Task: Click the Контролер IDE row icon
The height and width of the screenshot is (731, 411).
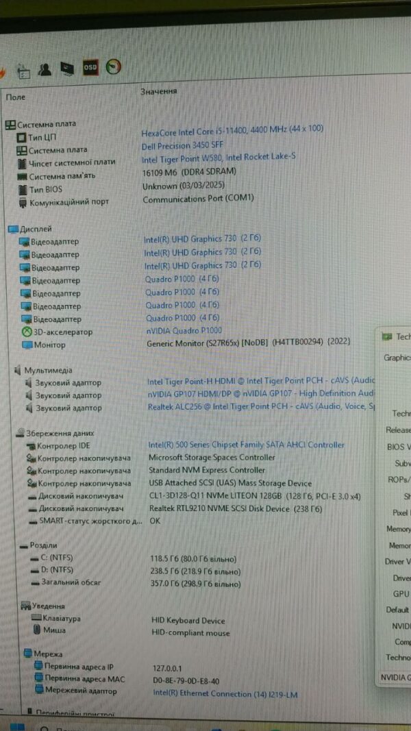Action: pyautogui.click(x=32, y=446)
